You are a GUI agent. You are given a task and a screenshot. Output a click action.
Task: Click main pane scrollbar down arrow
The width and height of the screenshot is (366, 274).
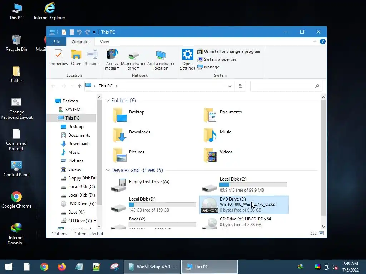[323, 226]
